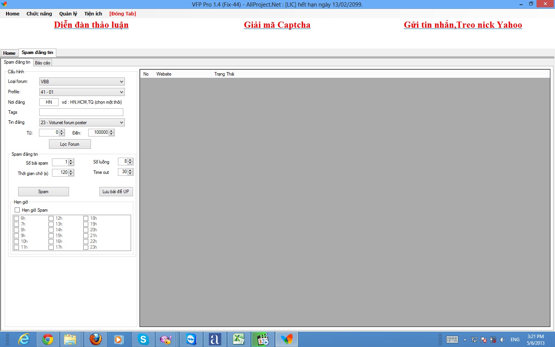Click the Lưu bài để UP button
Viewport: 555px width, 347px height.
pyautogui.click(x=116, y=192)
